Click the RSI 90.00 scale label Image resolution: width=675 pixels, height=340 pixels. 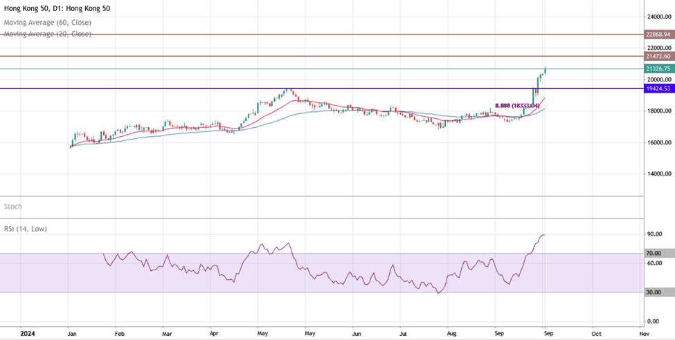pyautogui.click(x=654, y=234)
